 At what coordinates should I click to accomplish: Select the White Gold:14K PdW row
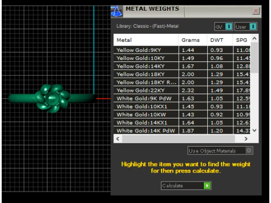tap(182, 131)
